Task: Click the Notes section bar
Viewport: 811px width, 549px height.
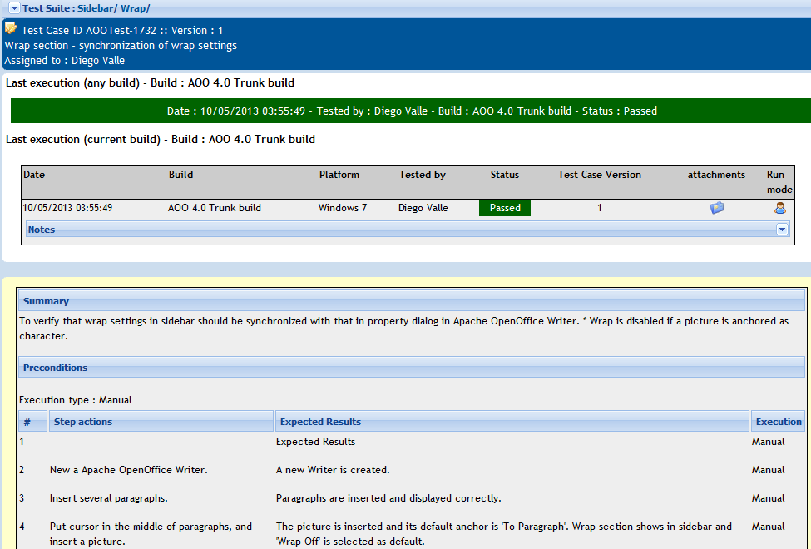Action: click(408, 230)
